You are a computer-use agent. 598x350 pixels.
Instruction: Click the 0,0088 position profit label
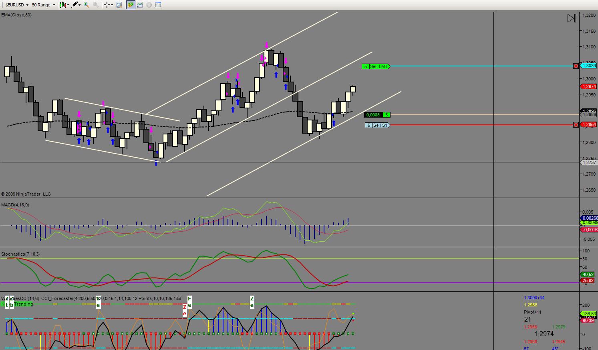[x=377, y=115]
